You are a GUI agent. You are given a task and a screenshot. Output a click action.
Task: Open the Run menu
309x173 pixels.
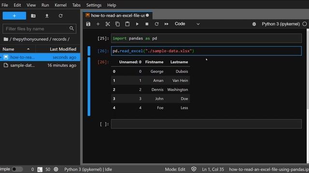tap(45, 5)
